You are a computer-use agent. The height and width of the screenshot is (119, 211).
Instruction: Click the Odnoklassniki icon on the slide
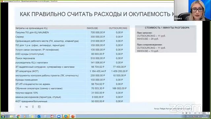[x=33, y=107]
